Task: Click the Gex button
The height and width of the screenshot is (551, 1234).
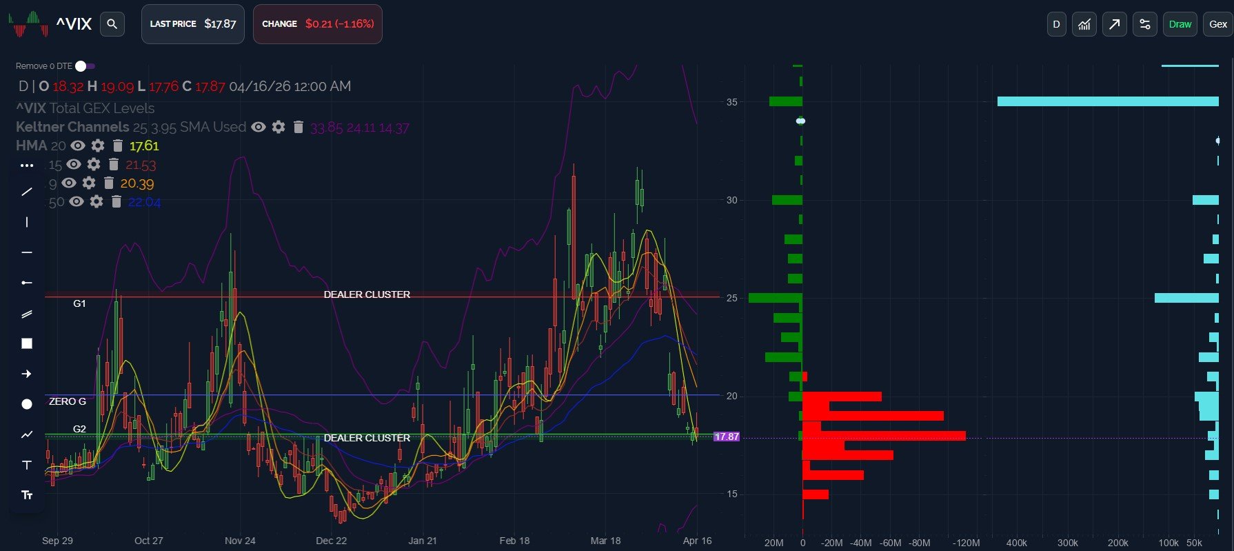Action: pyautogui.click(x=1218, y=24)
